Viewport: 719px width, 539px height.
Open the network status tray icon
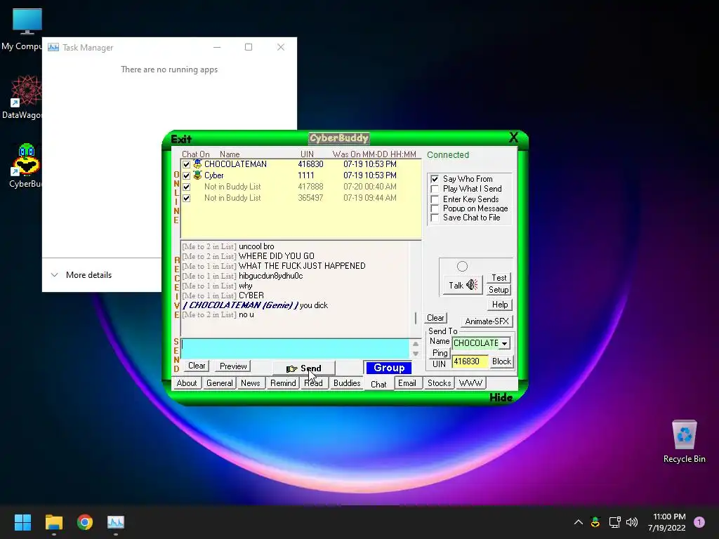[614, 522]
